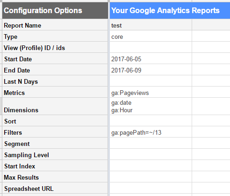Image resolution: width=230 pixels, height=196 pixels.
Task: Click the Type cell containing 'core'
Action: (151, 36)
